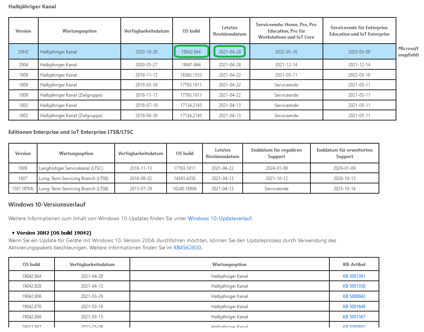Click OS build 19042.870 in the version history
Screen dimensions: 424x332
(32, 307)
